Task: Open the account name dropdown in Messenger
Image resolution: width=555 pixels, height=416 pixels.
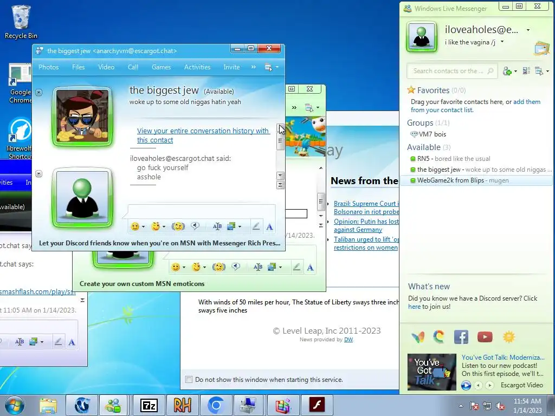Action: (528, 30)
